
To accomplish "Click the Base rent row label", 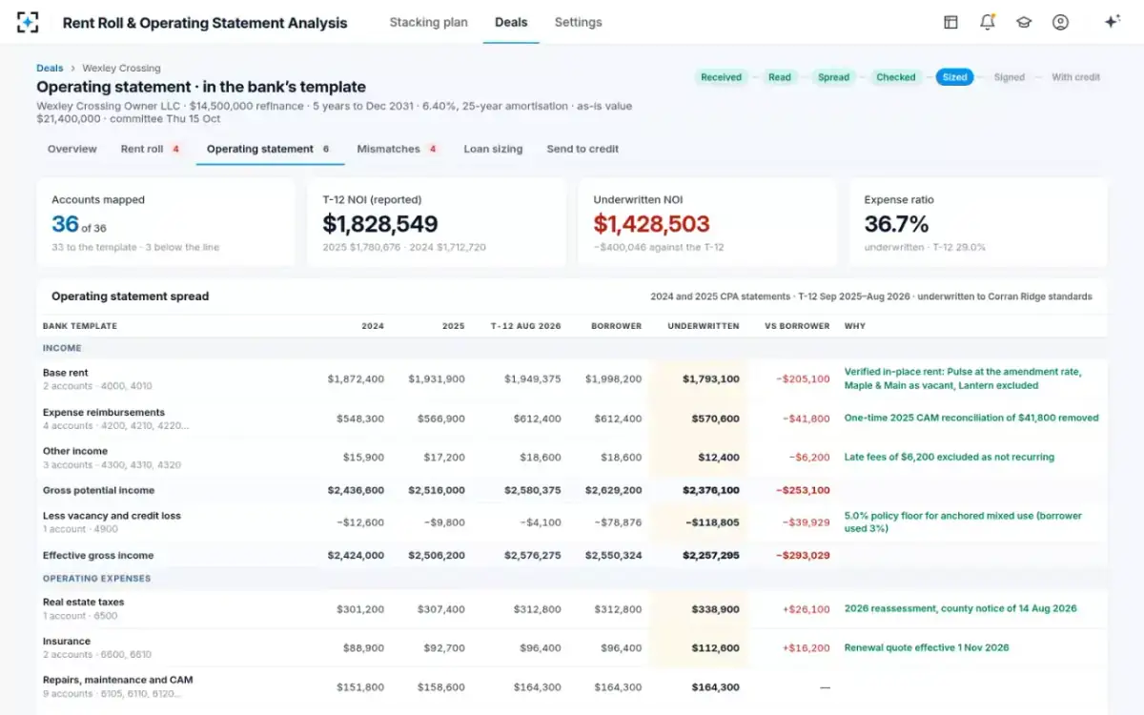I will (x=66, y=373).
